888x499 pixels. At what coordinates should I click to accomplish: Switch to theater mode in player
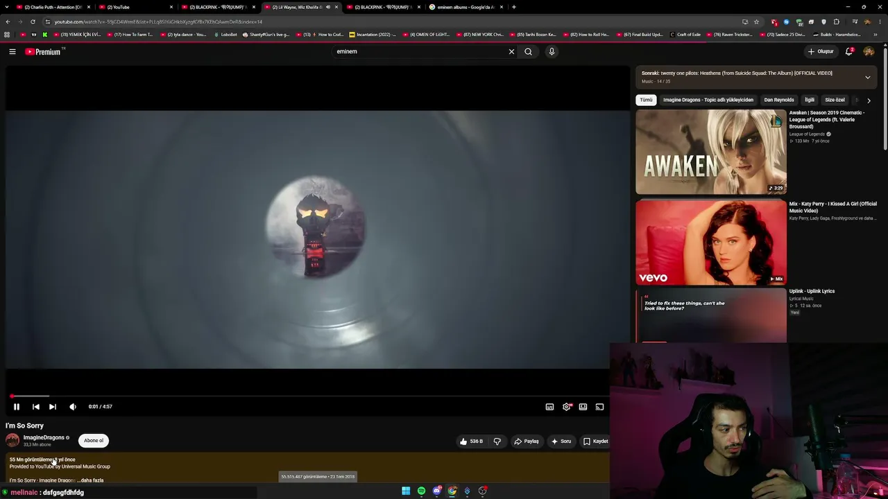click(x=583, y=407)
